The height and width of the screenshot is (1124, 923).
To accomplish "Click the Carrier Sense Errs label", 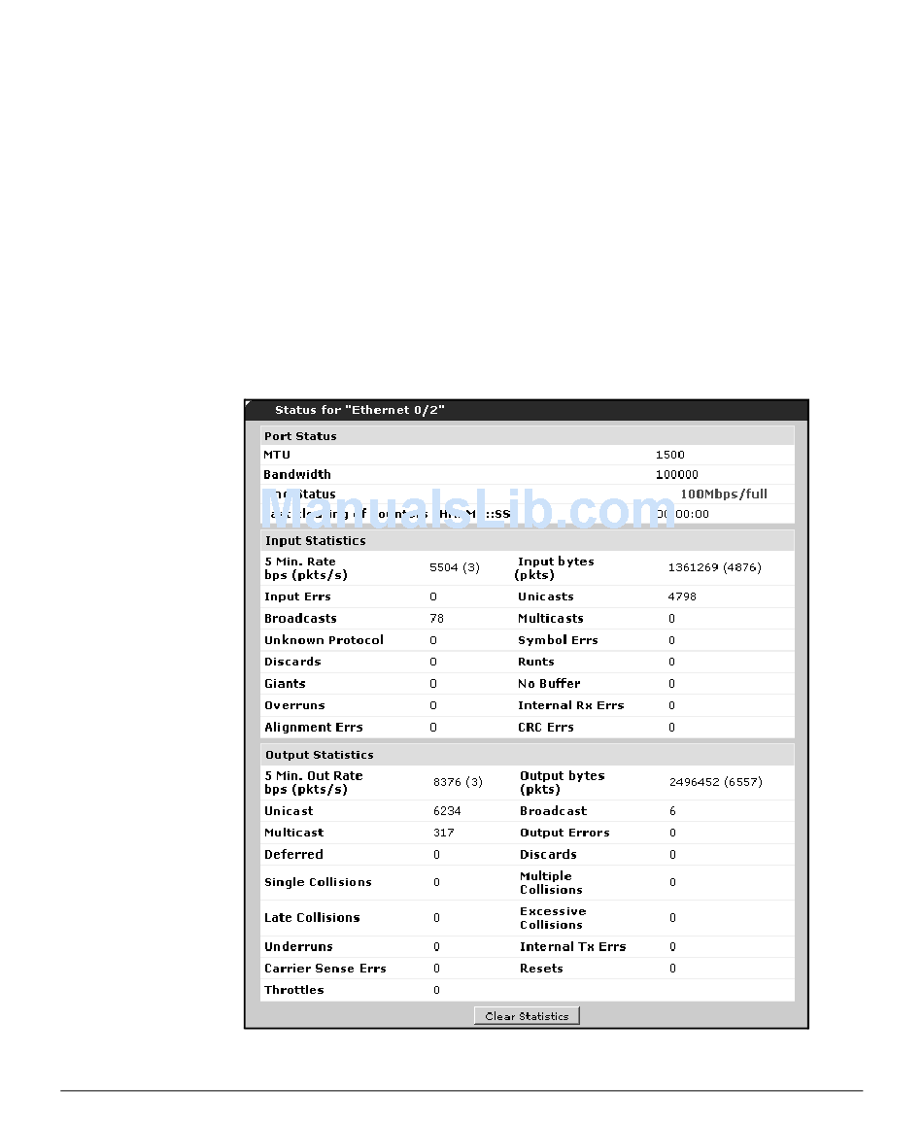I will [325, 969].
